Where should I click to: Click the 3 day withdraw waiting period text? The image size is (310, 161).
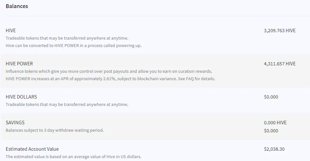point(55,130)
